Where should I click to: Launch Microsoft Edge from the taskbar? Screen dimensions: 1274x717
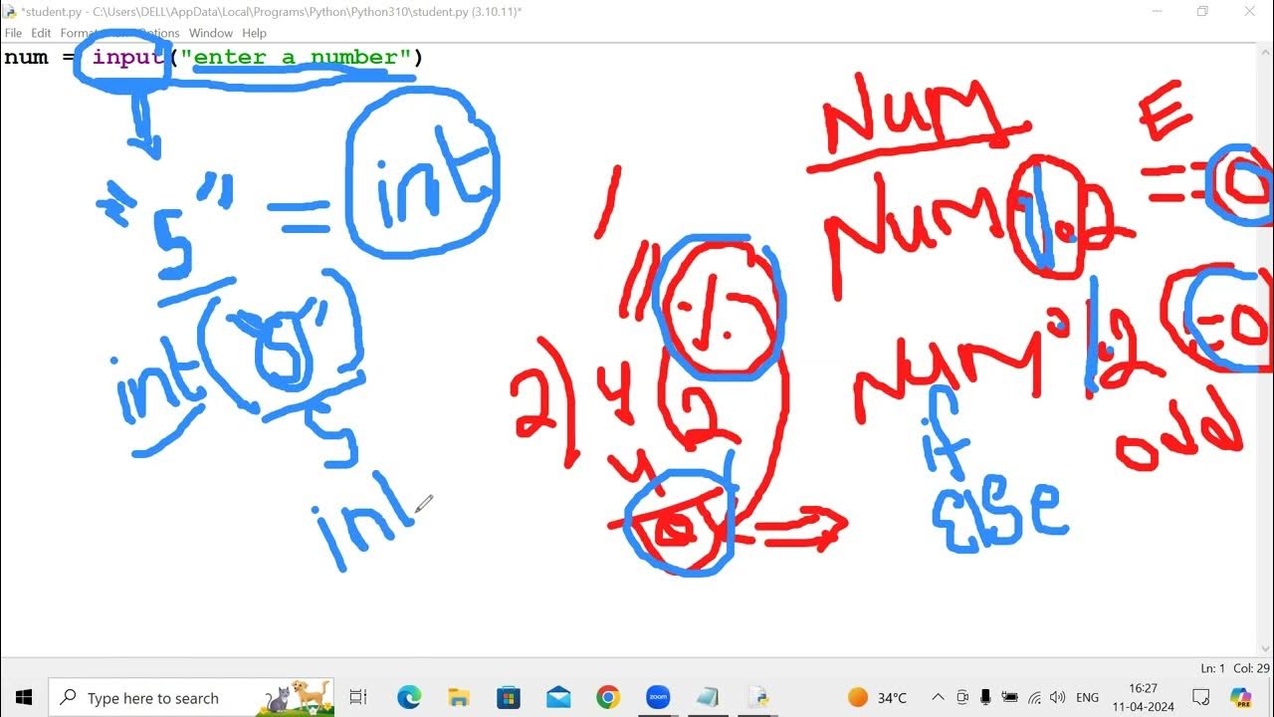click(409, 697)
